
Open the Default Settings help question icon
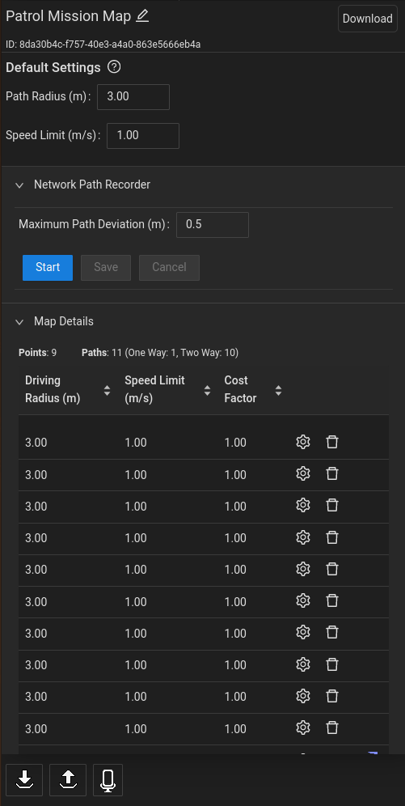tap(114, 67)
